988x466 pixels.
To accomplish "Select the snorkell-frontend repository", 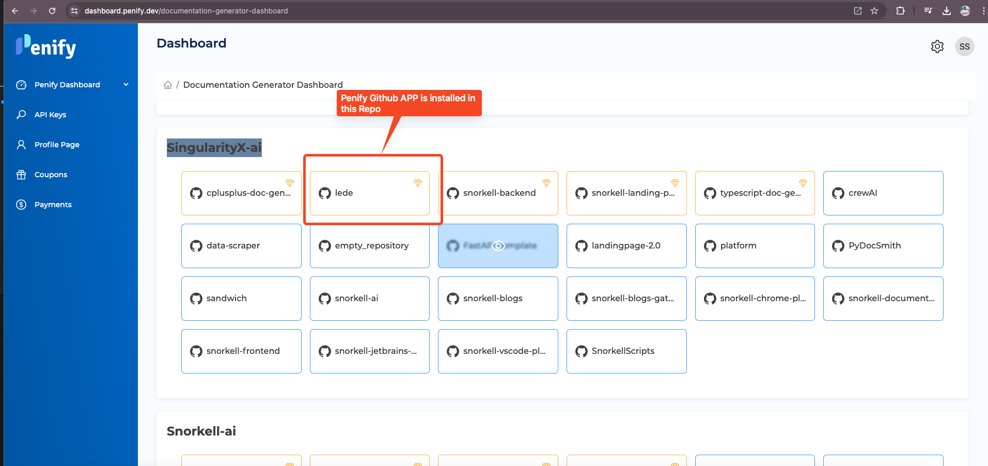I will coord(241,351).
